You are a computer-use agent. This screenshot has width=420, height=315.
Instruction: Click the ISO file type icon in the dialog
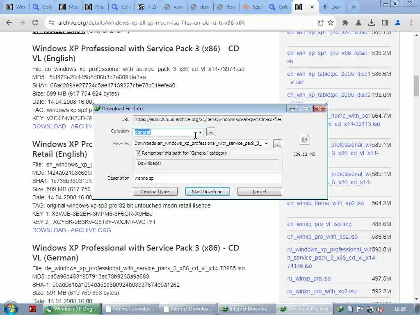(305, 139)
